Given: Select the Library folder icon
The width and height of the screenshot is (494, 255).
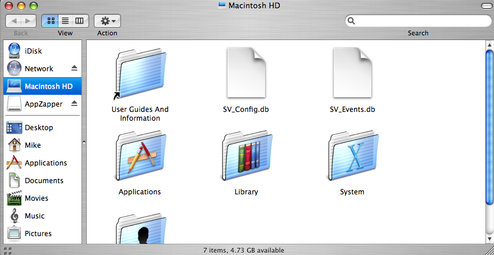Looking at the screenshot, I should 246,156.
